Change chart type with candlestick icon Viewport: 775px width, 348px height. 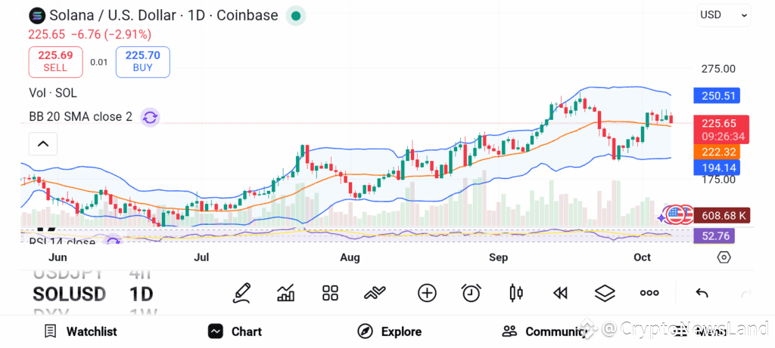[517, 293]
